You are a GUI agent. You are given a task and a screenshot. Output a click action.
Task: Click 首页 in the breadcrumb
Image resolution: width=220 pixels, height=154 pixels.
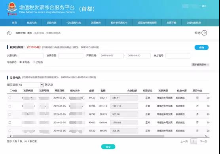30,33
